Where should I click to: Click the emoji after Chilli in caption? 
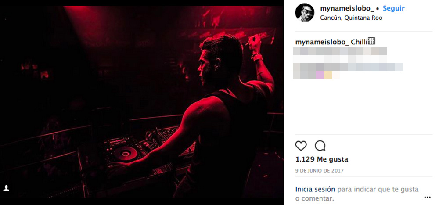tap(371, 42)
